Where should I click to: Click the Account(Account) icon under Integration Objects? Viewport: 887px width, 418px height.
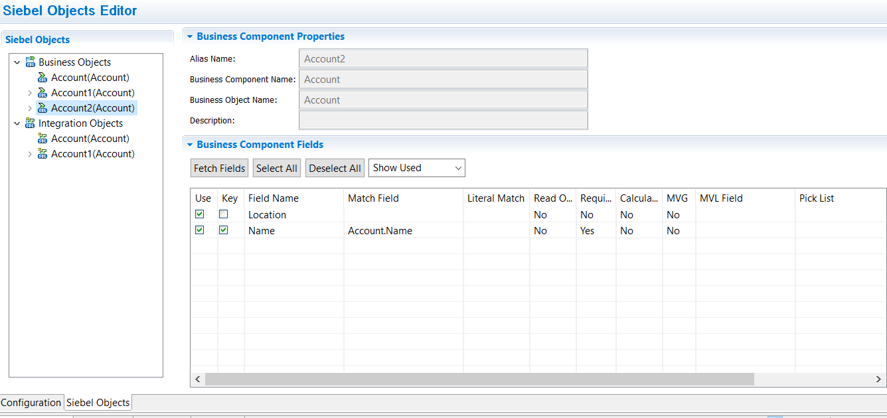[x=42, y=139]
